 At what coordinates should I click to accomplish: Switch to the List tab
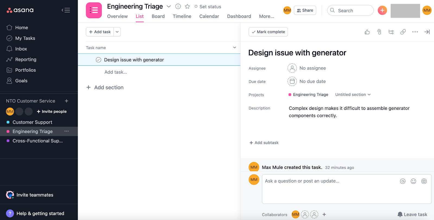click(x=140, y=16)
